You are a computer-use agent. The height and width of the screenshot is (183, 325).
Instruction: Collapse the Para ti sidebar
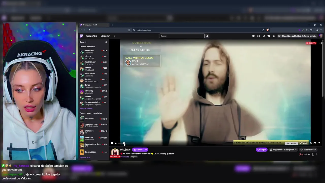click(106, 42)
